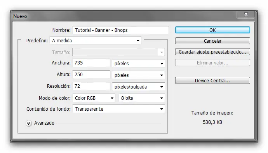268x153 pixels.
Task: Open the Predefinir dropdown
Action: click(x=96, y=40)
